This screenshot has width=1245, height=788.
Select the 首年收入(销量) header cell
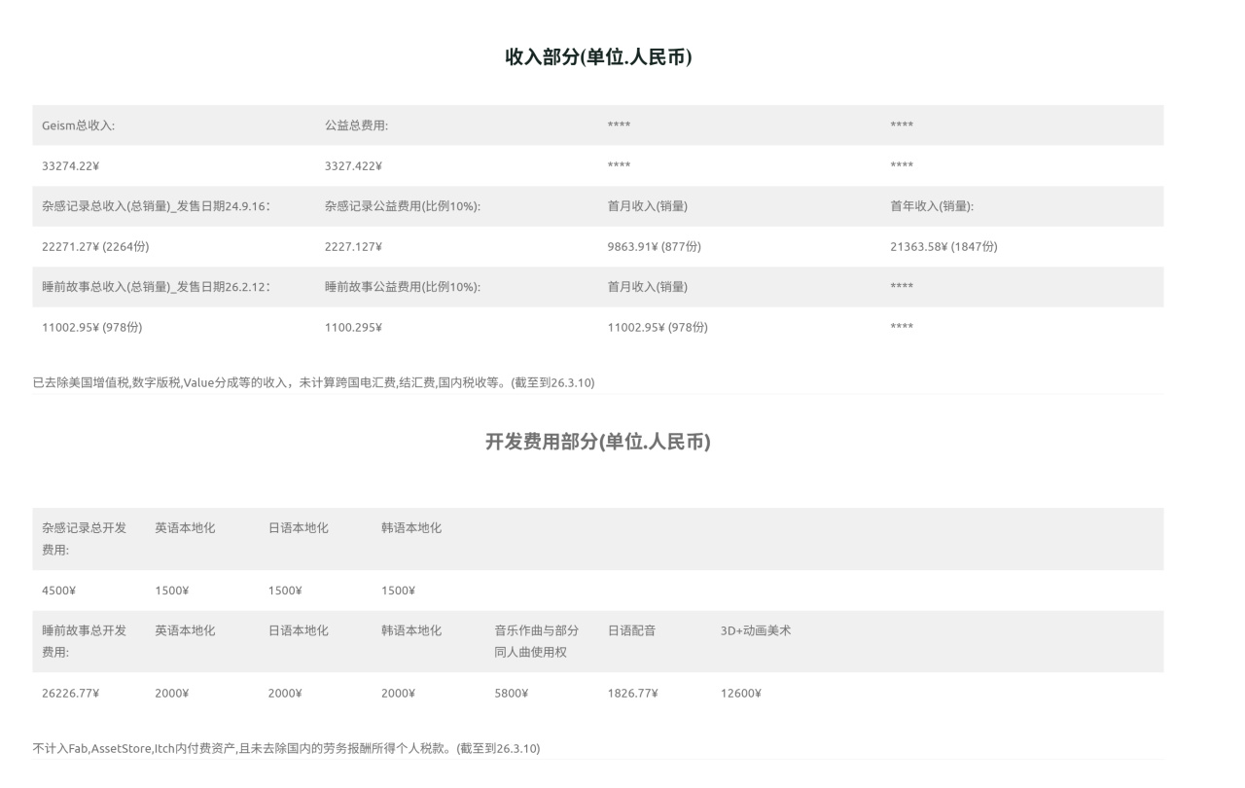932,206
